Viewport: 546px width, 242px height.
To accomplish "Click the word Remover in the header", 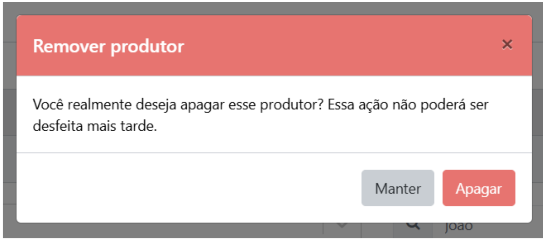I will coord(69,46).
